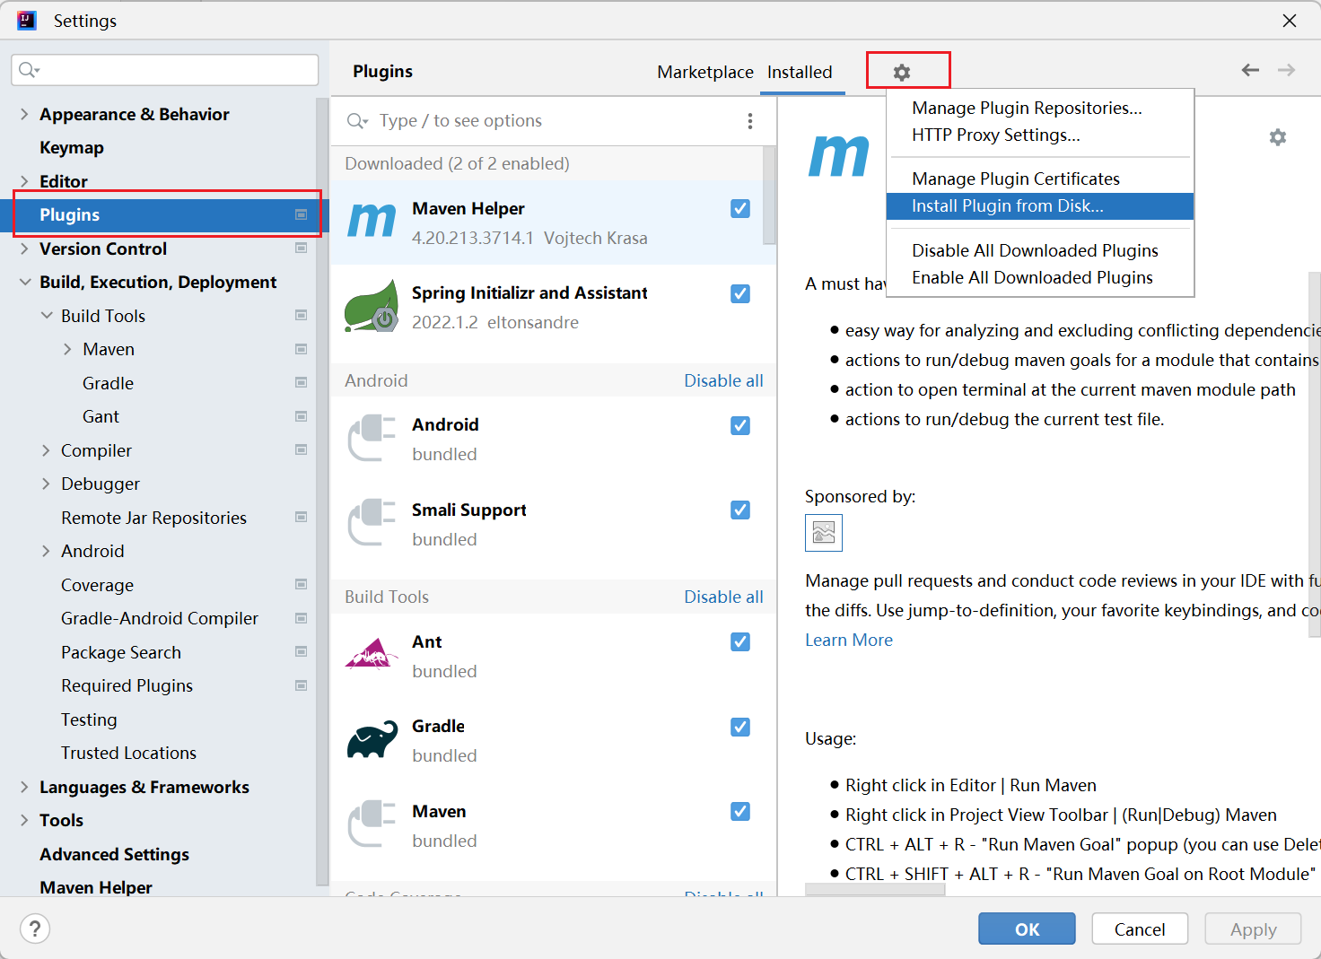Viewport: 1321px width, 959px height.
Task: Click project-level icon beside Coverage row
Action: (x=302, y=585)
